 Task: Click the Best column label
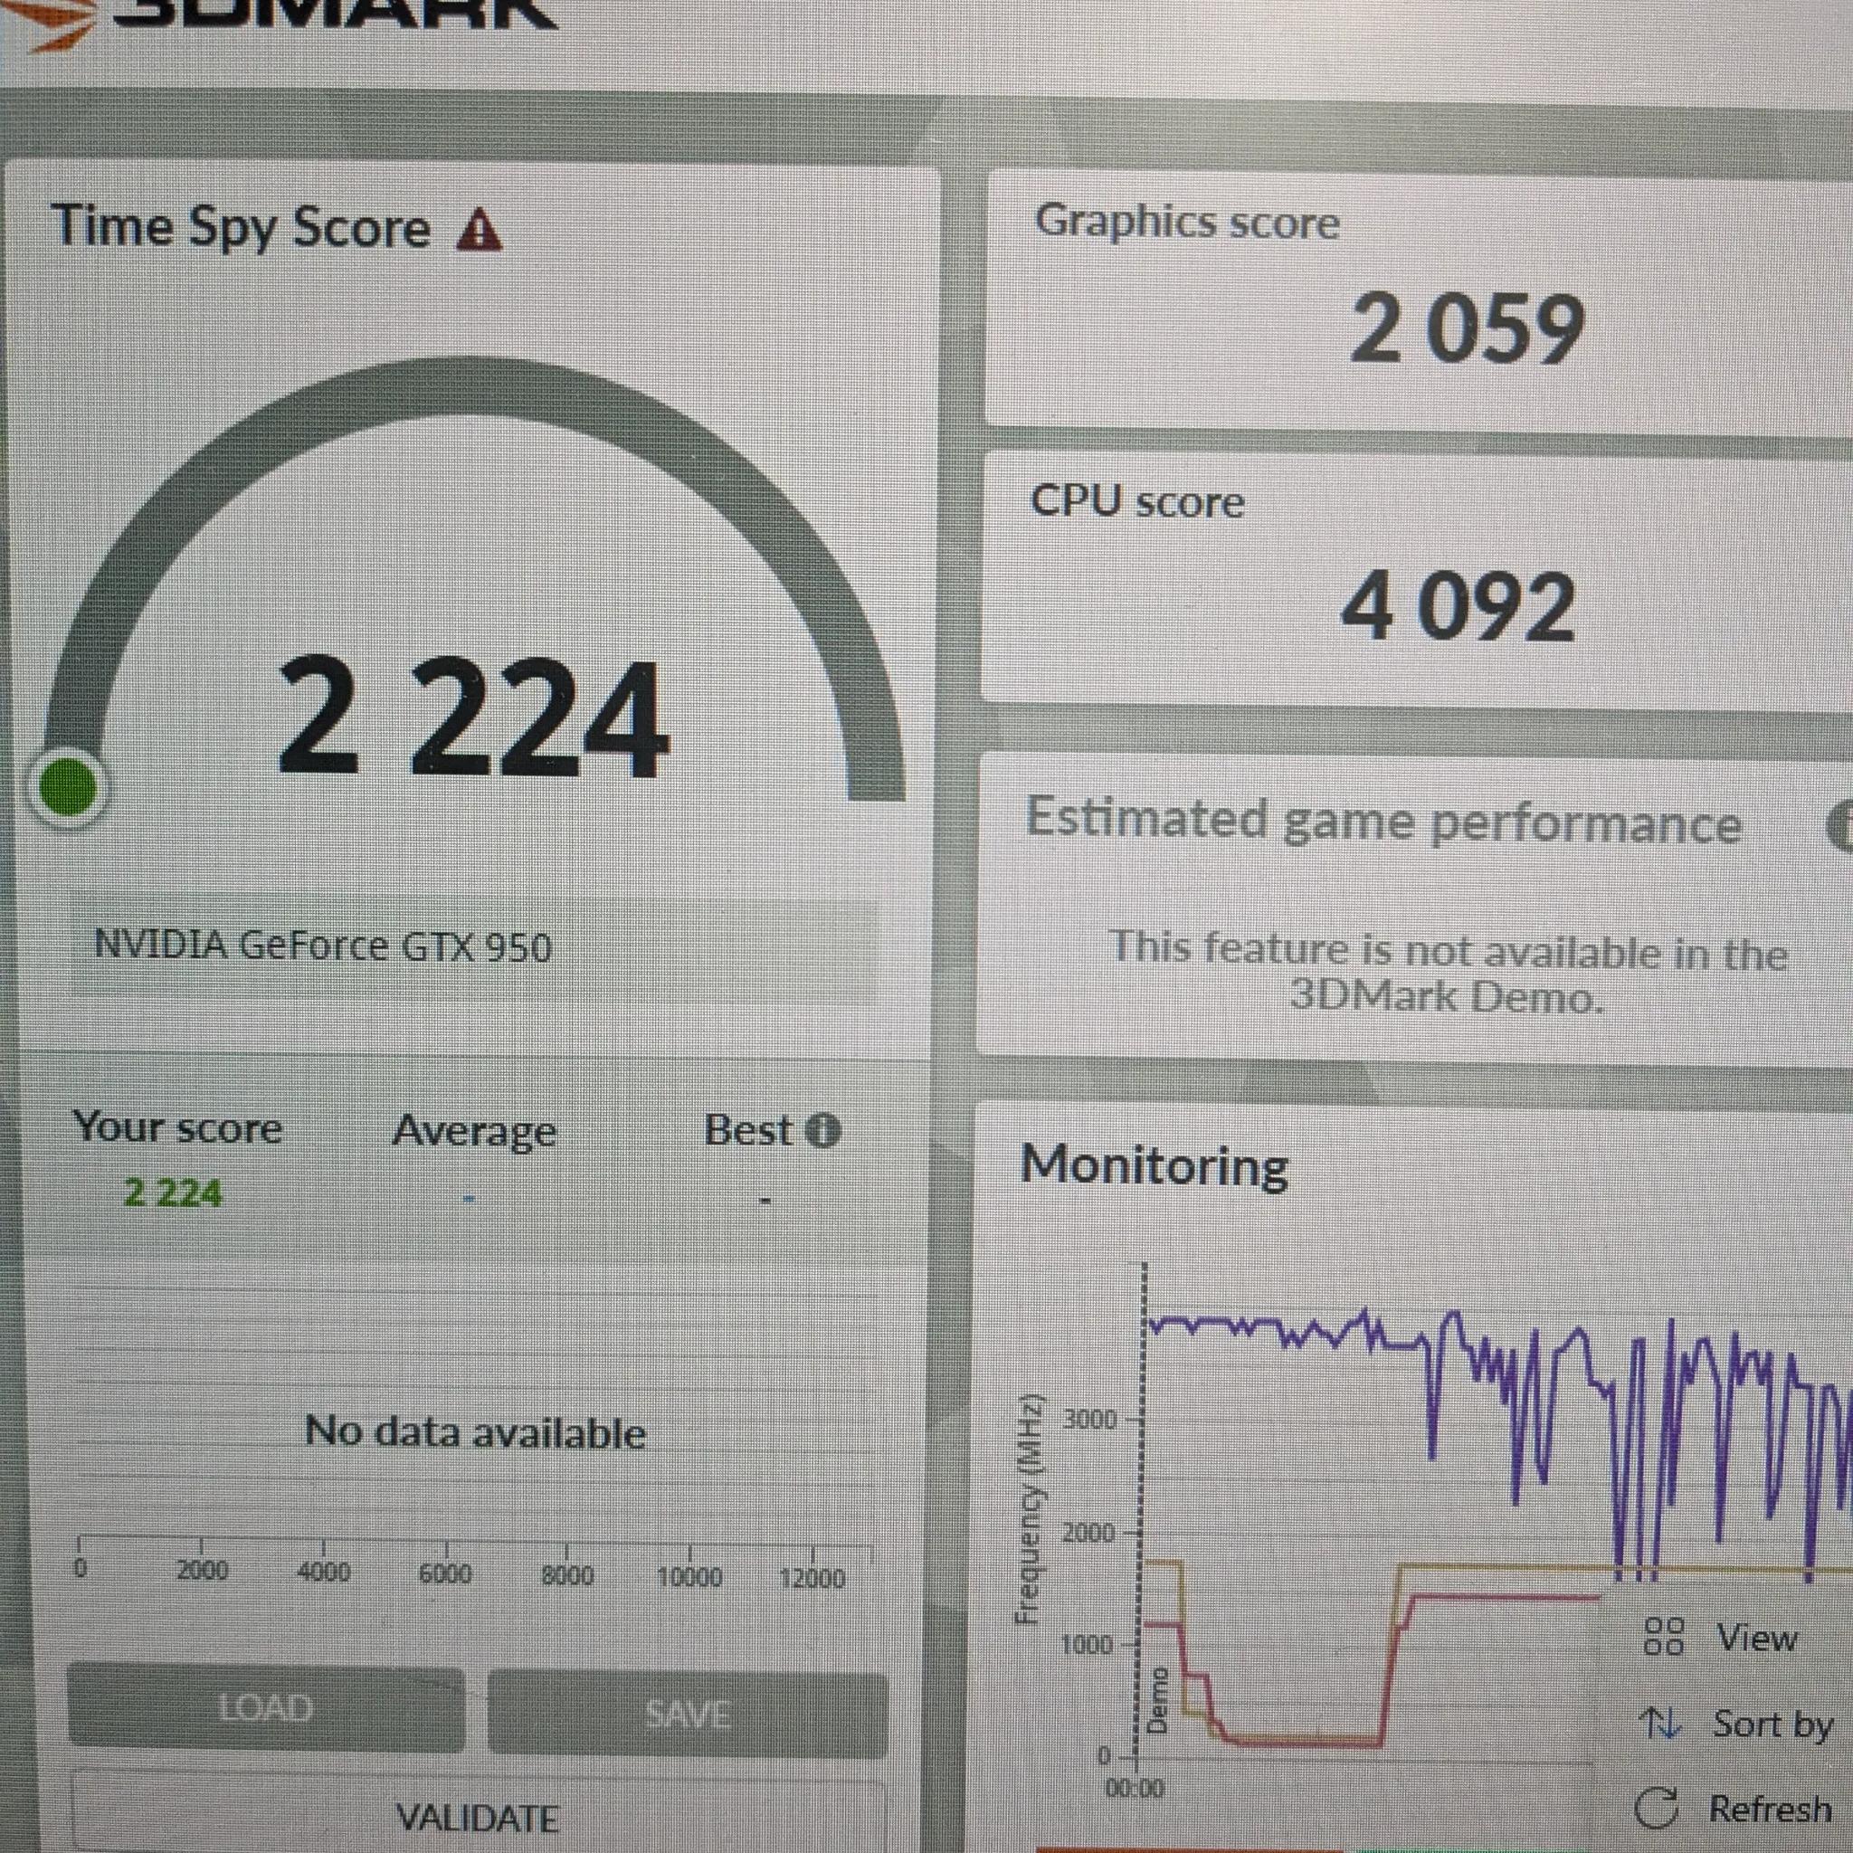click(748, 1131)
